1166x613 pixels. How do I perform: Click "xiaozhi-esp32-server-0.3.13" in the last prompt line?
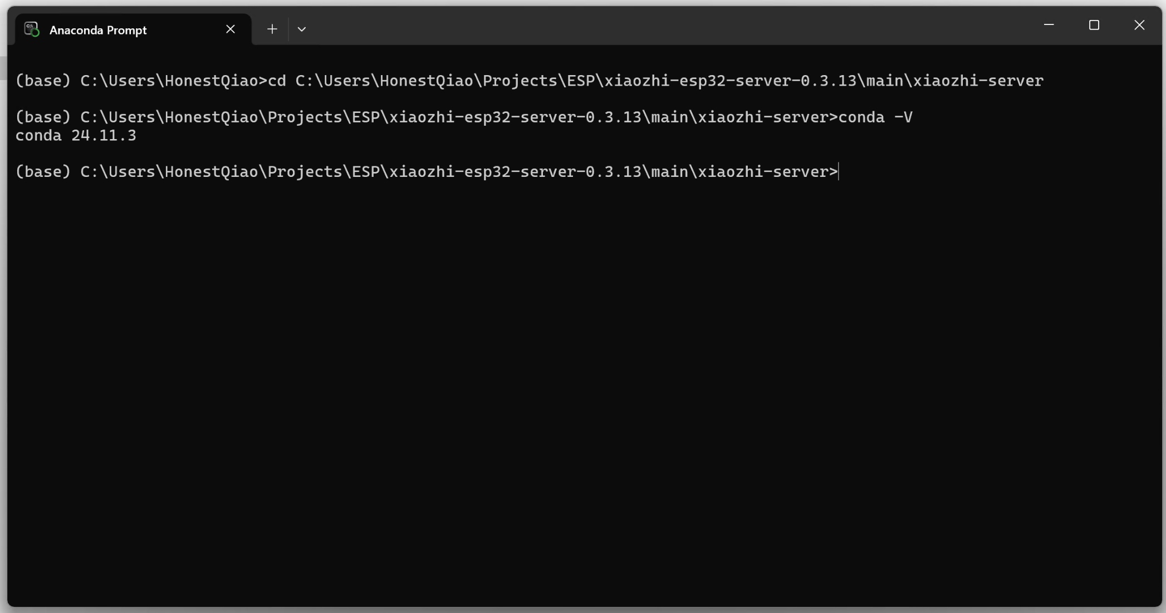click(515, 171)
